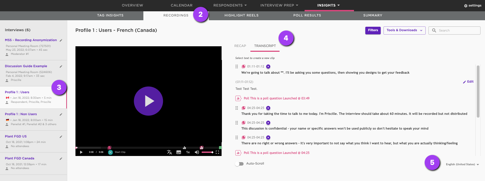
Task: Click the pencil icon for Profile 1 : Non Users
Action: click(61, 114)
